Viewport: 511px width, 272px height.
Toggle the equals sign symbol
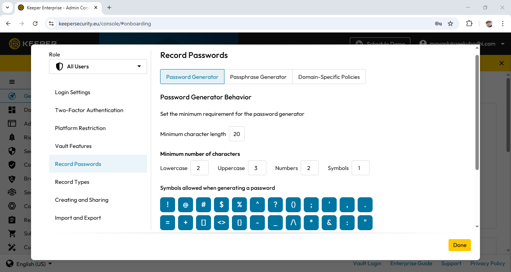[x=168, y=223]
